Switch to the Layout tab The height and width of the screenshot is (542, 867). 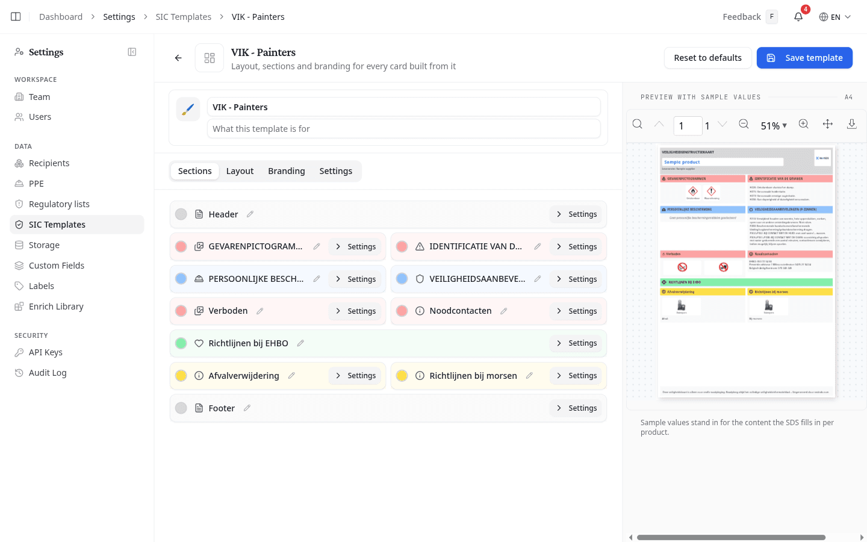[x=240, y=171]
